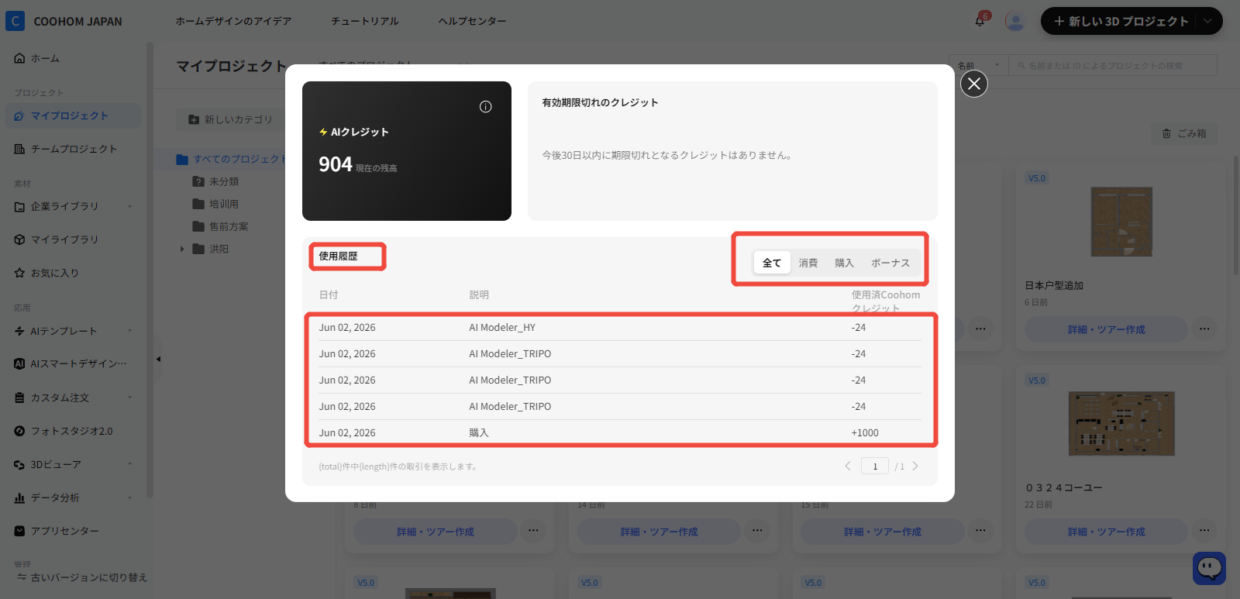Expand the 洪阳 folder

(182, 249)
